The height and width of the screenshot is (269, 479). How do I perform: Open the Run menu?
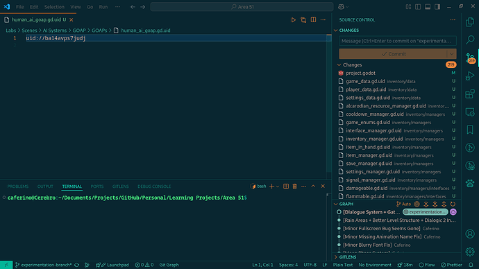pos(103,7)
